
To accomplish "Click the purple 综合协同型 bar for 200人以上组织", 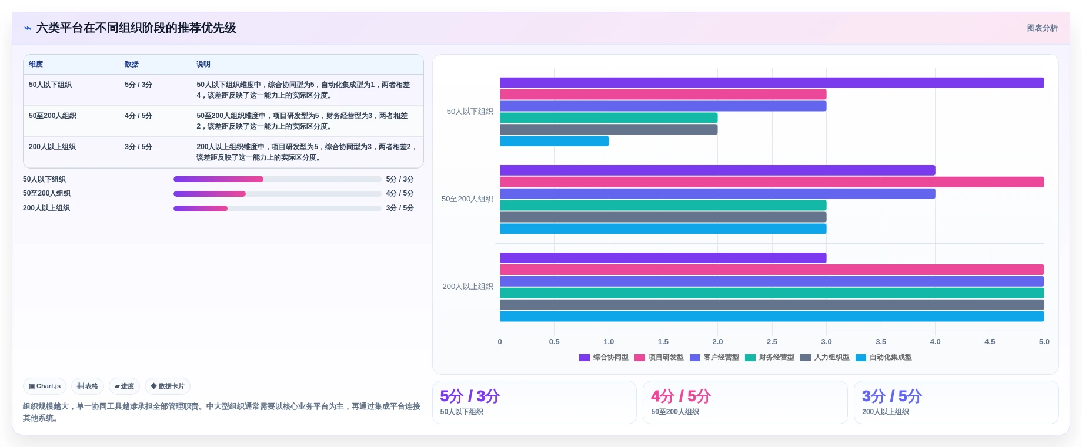I will (663, 258).
